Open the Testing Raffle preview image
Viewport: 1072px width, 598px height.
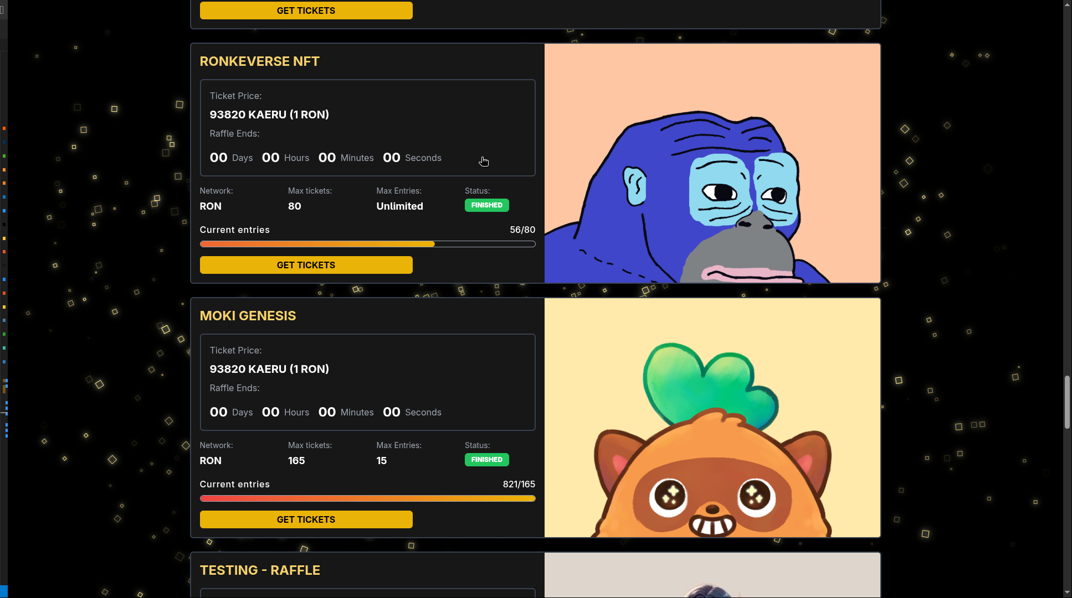(x=712, y=575)
